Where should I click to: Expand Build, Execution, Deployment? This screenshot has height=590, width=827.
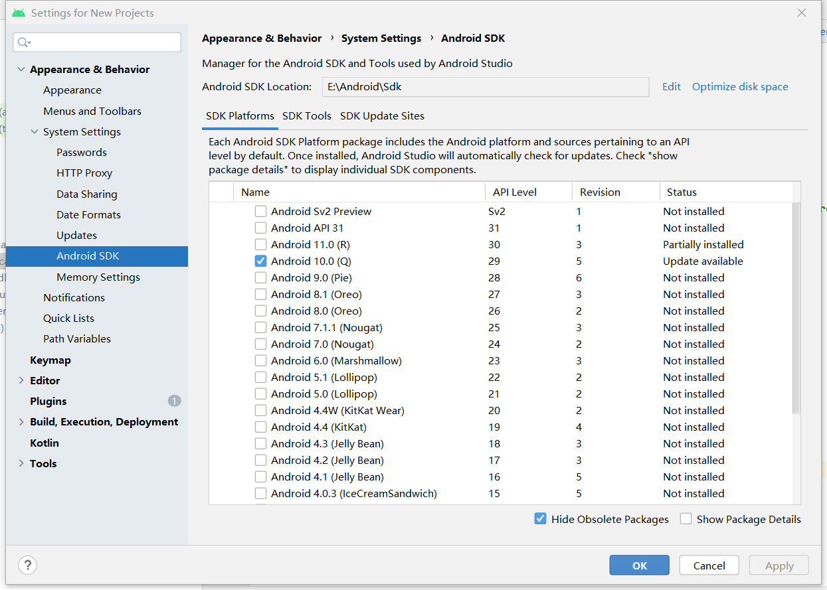click(x=20, y=421)
